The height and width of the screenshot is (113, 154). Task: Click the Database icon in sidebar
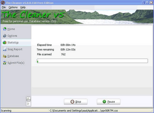(x=5, y=56)
